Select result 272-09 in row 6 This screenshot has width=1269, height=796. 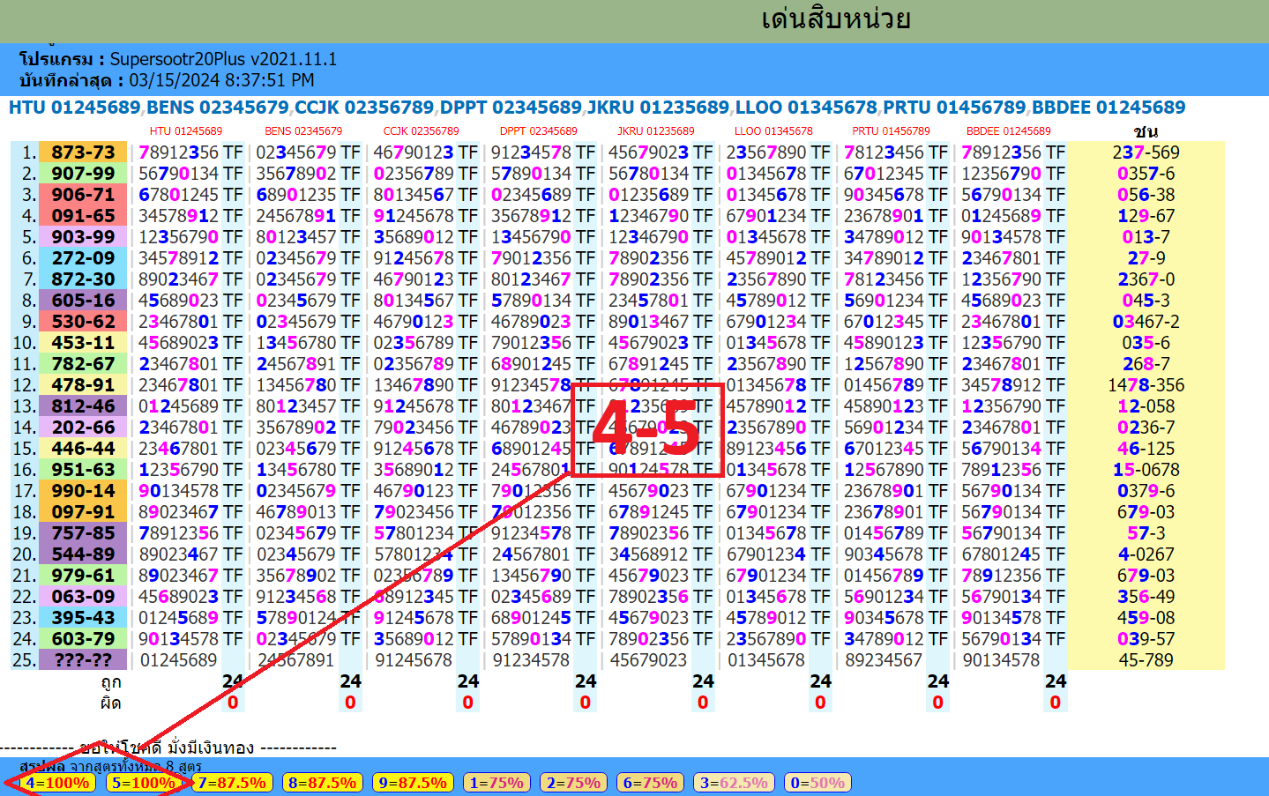[84, 258]
